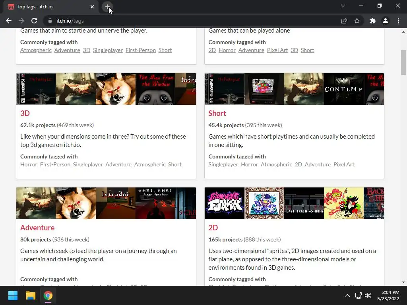Click Atmospheric link in the top-left card
This screenshot has height=305, width=407.
click(x=36, y=50)
